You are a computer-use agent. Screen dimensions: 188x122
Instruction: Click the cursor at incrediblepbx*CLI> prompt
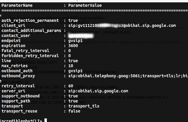tap(46, 120)
